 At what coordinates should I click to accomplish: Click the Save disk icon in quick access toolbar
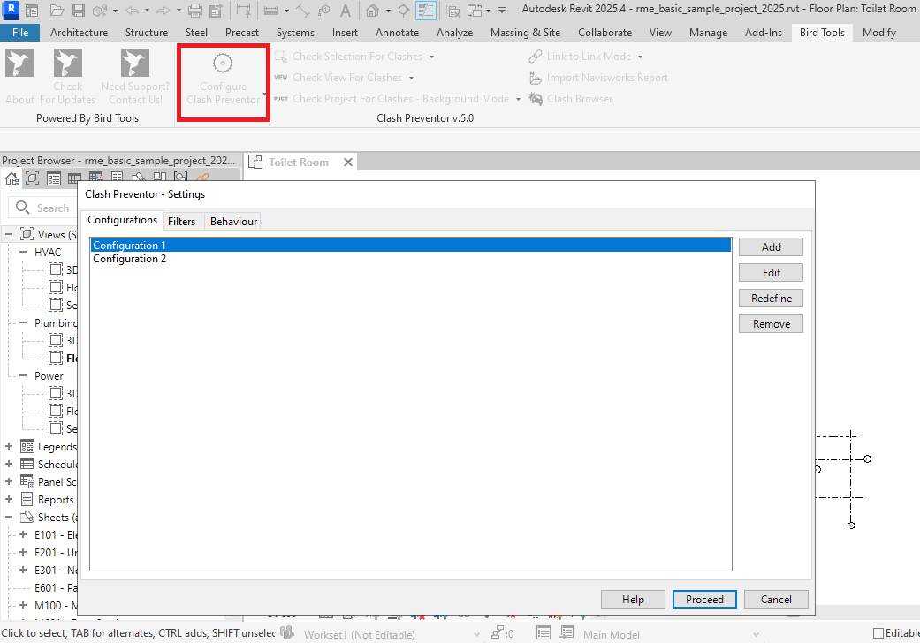79,10
